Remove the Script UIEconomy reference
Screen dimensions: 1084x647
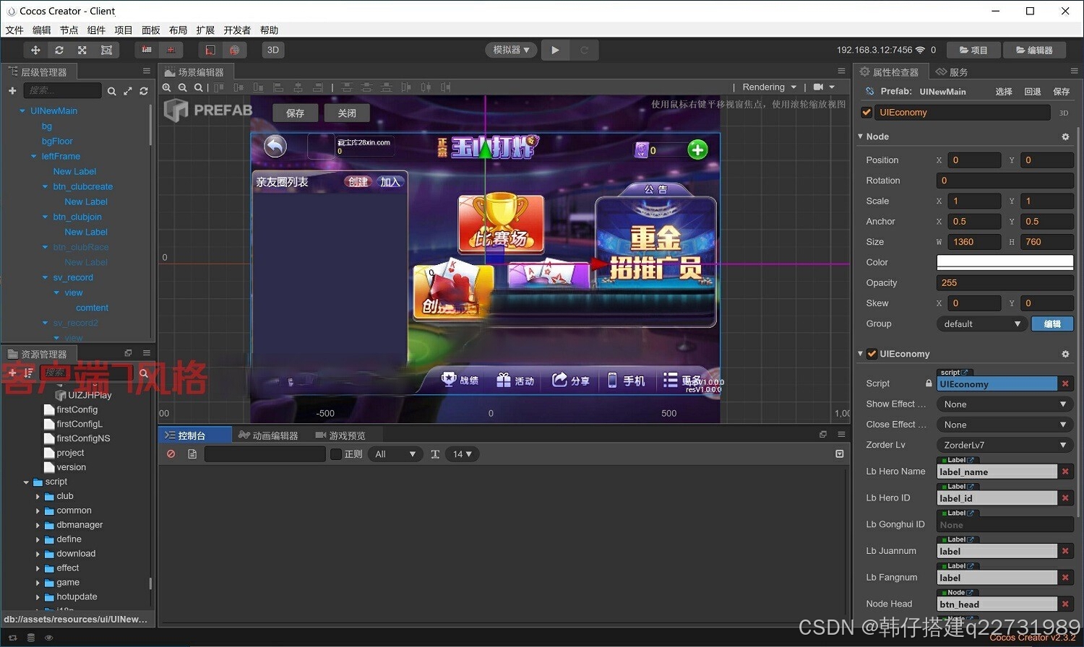(x=1065, y=383)
